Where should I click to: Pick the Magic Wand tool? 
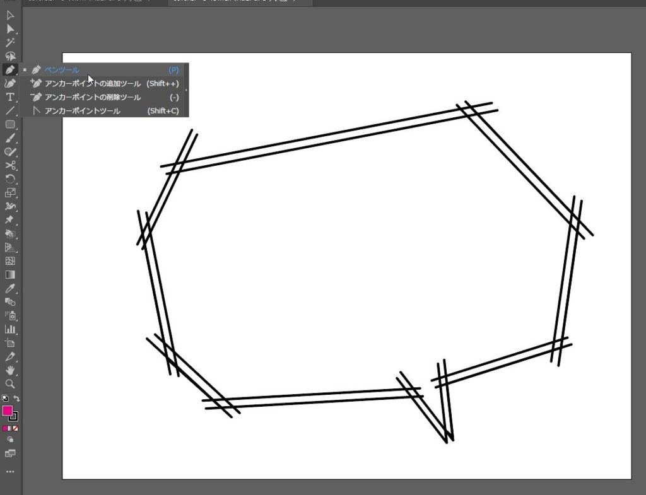coord(10,43)
